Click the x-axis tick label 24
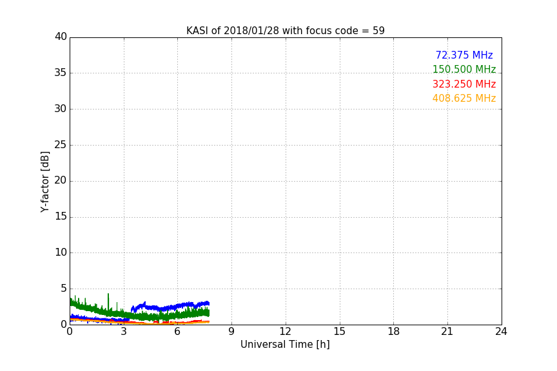557x371 pixels. [501, 332]
